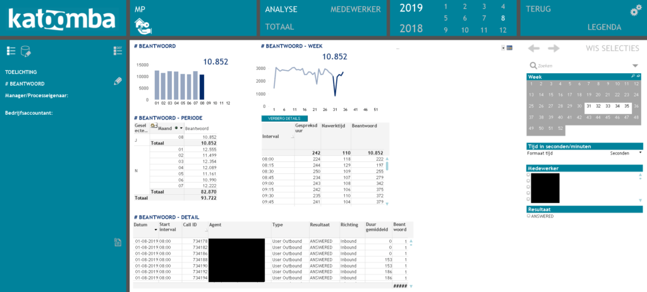
Task: Click the house-in-hand icon under MP
Action: click(143, 26)
